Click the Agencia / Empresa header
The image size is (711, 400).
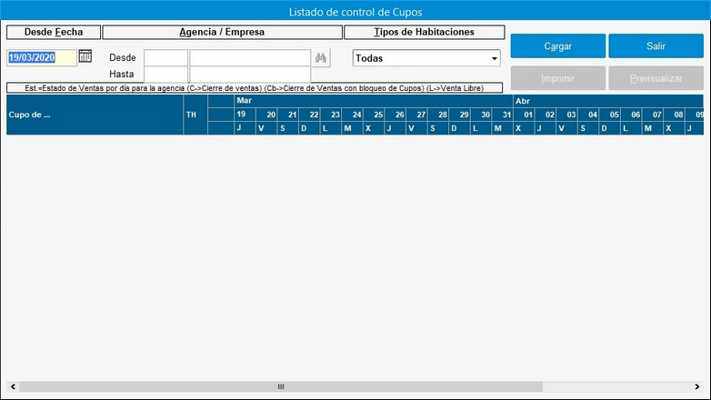(x=222, y=32)
